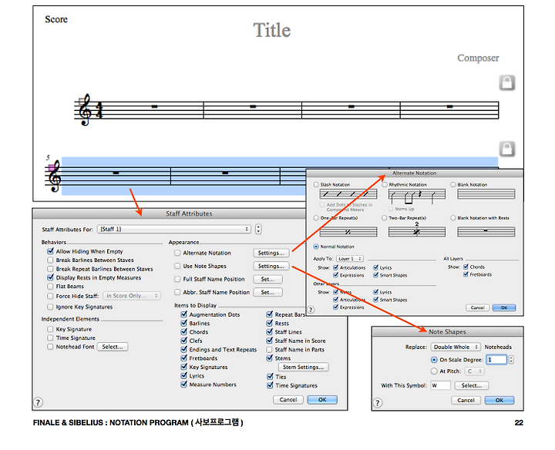Uncheck Stems display item
This screenshot has width=555, height=450.
tap(269, 358)
